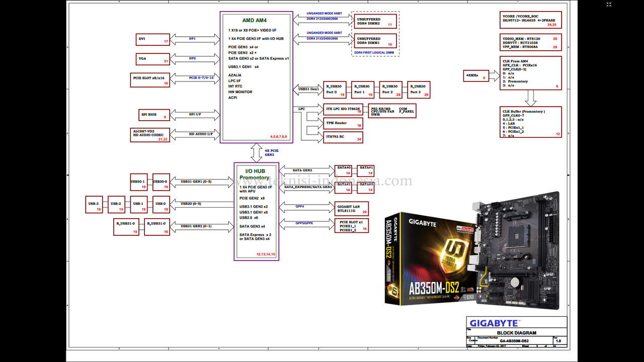Select the VGA block
644x362 pixels.
pos(153,59)
